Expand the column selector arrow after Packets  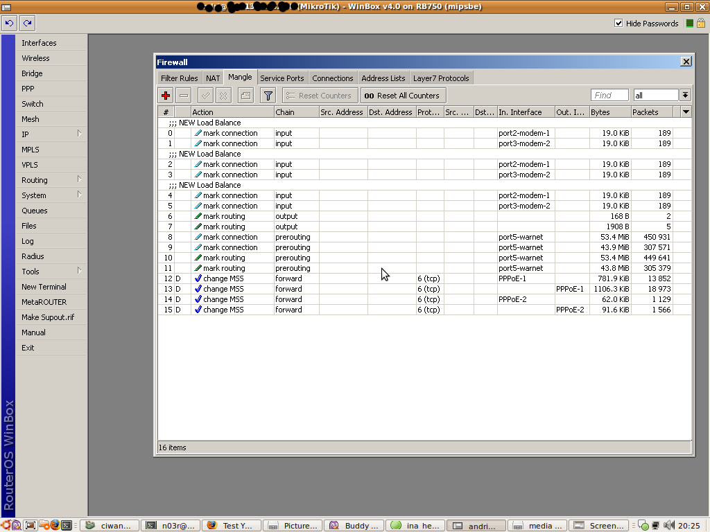686,112
